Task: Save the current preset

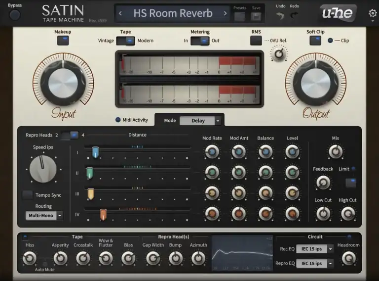Action: pyautogui.click(x=256, y=16)
